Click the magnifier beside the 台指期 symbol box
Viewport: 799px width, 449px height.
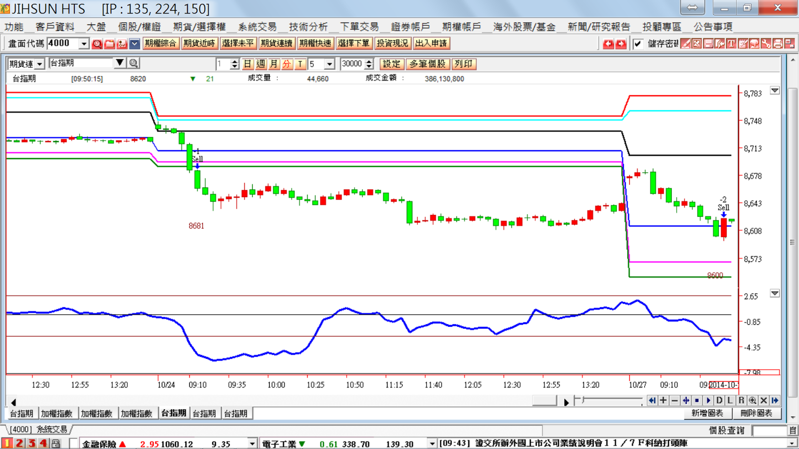coord(133,63)
